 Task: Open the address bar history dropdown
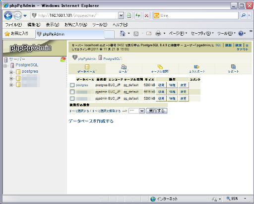(x=121, y=15)
